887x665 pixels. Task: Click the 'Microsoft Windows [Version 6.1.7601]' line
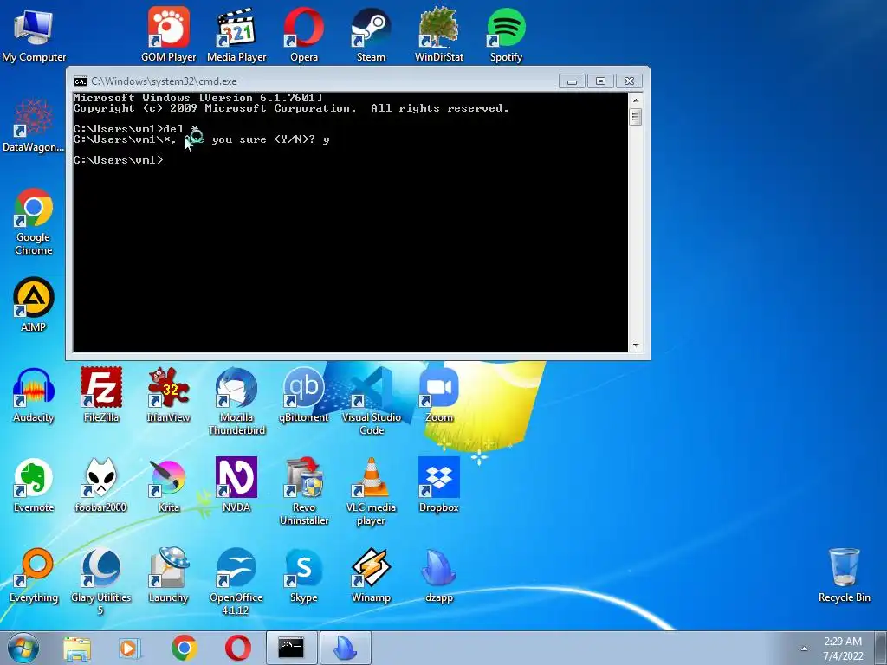pyautogui.click(x=198, y=98)
